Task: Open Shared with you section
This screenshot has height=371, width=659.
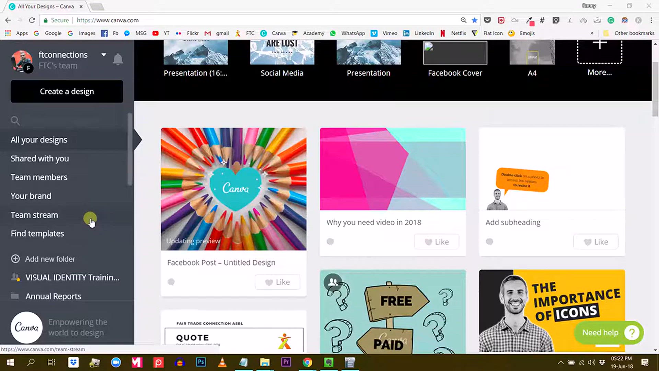Action: tap(39, 158)
